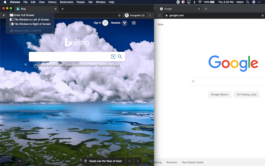Click the Thu 3:20 PM clock
265x166 pixels.
click(226, 2)
